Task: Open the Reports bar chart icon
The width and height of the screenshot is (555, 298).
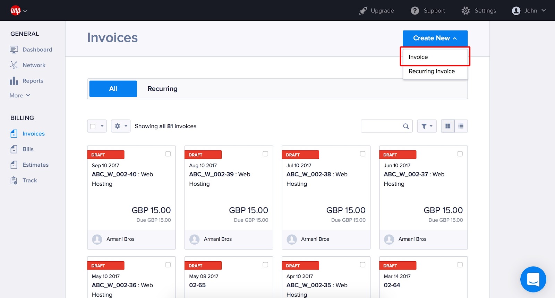Action: click(x=14, y=81)
